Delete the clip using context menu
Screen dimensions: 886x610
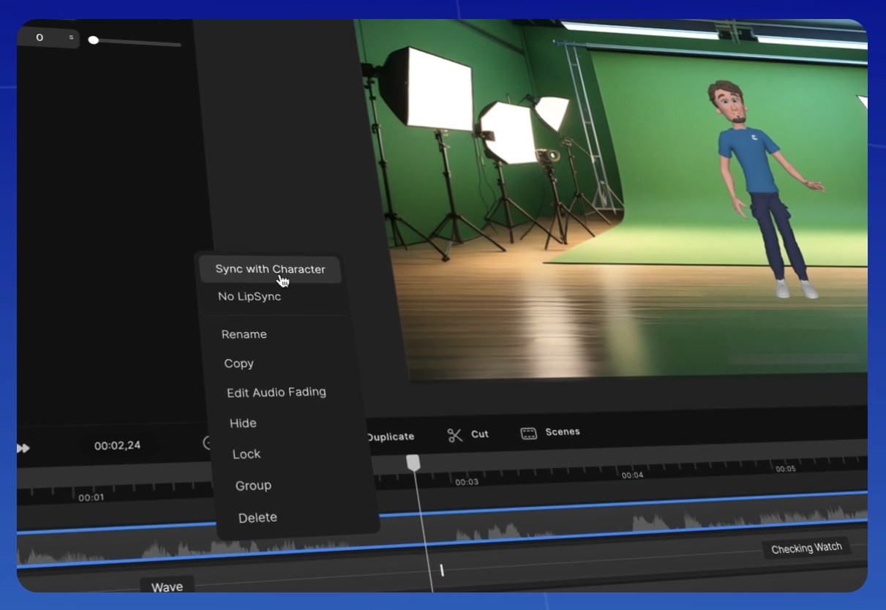258,518
